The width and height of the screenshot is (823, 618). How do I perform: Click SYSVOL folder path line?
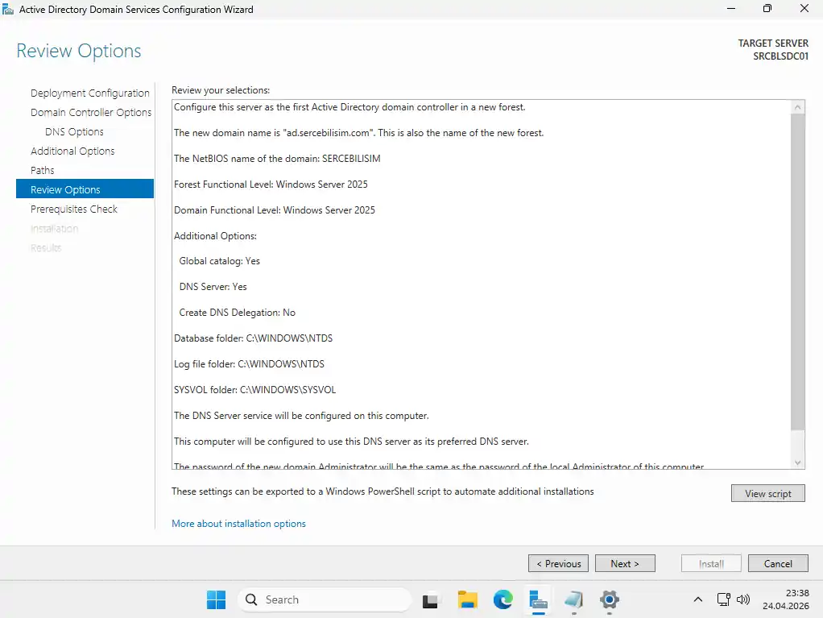tap(254, 390)
